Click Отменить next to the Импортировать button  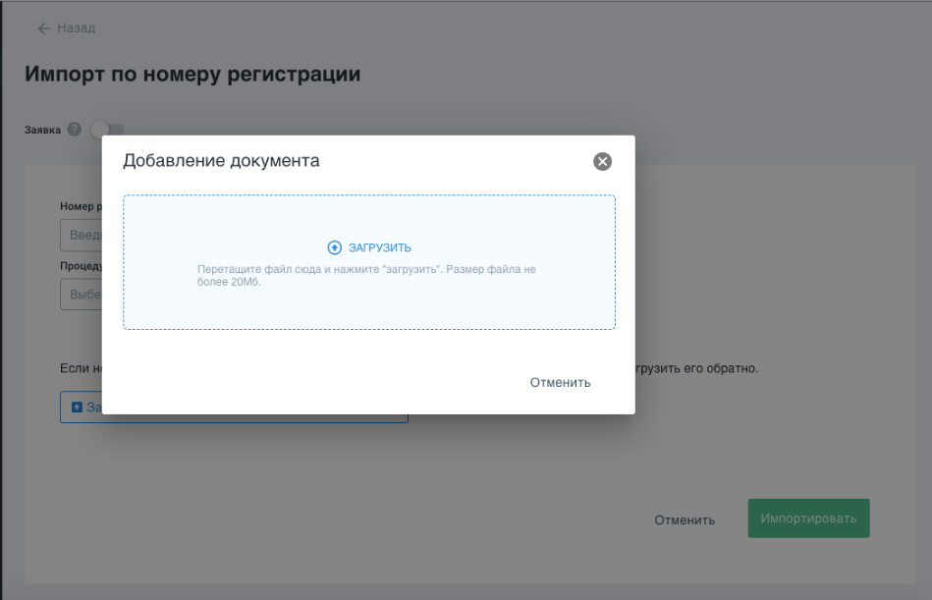(x=685, y=519)
